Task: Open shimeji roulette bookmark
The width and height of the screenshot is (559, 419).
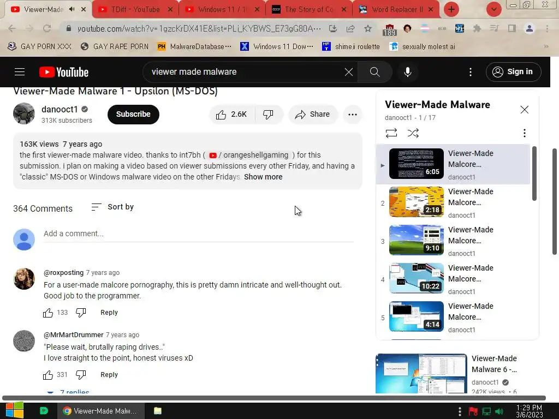Action: [x=351, y=46]
